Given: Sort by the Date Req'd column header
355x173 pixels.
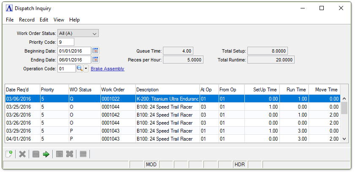Looking at the screenshot, I should coord(22,90).
